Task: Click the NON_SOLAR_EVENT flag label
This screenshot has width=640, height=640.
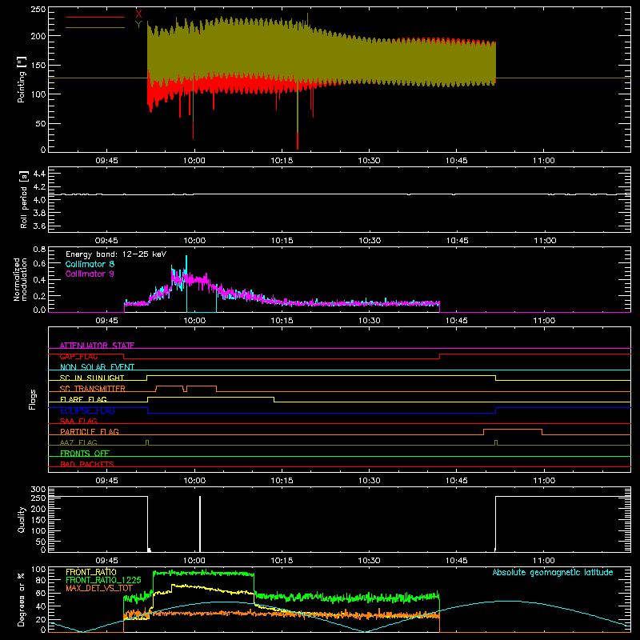Action: [x=97, y=367]
